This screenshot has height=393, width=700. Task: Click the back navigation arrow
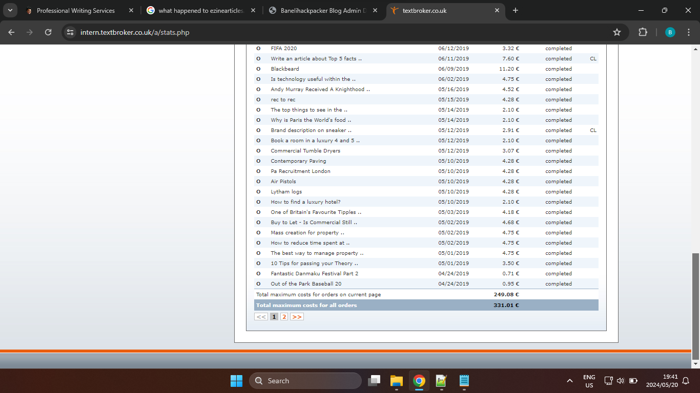point(11,32)
